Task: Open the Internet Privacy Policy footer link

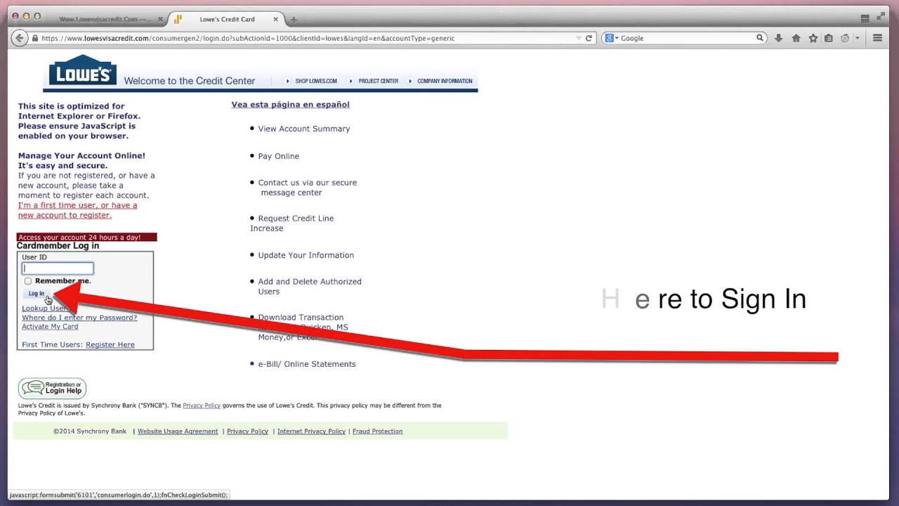Action: coord(311,432)
